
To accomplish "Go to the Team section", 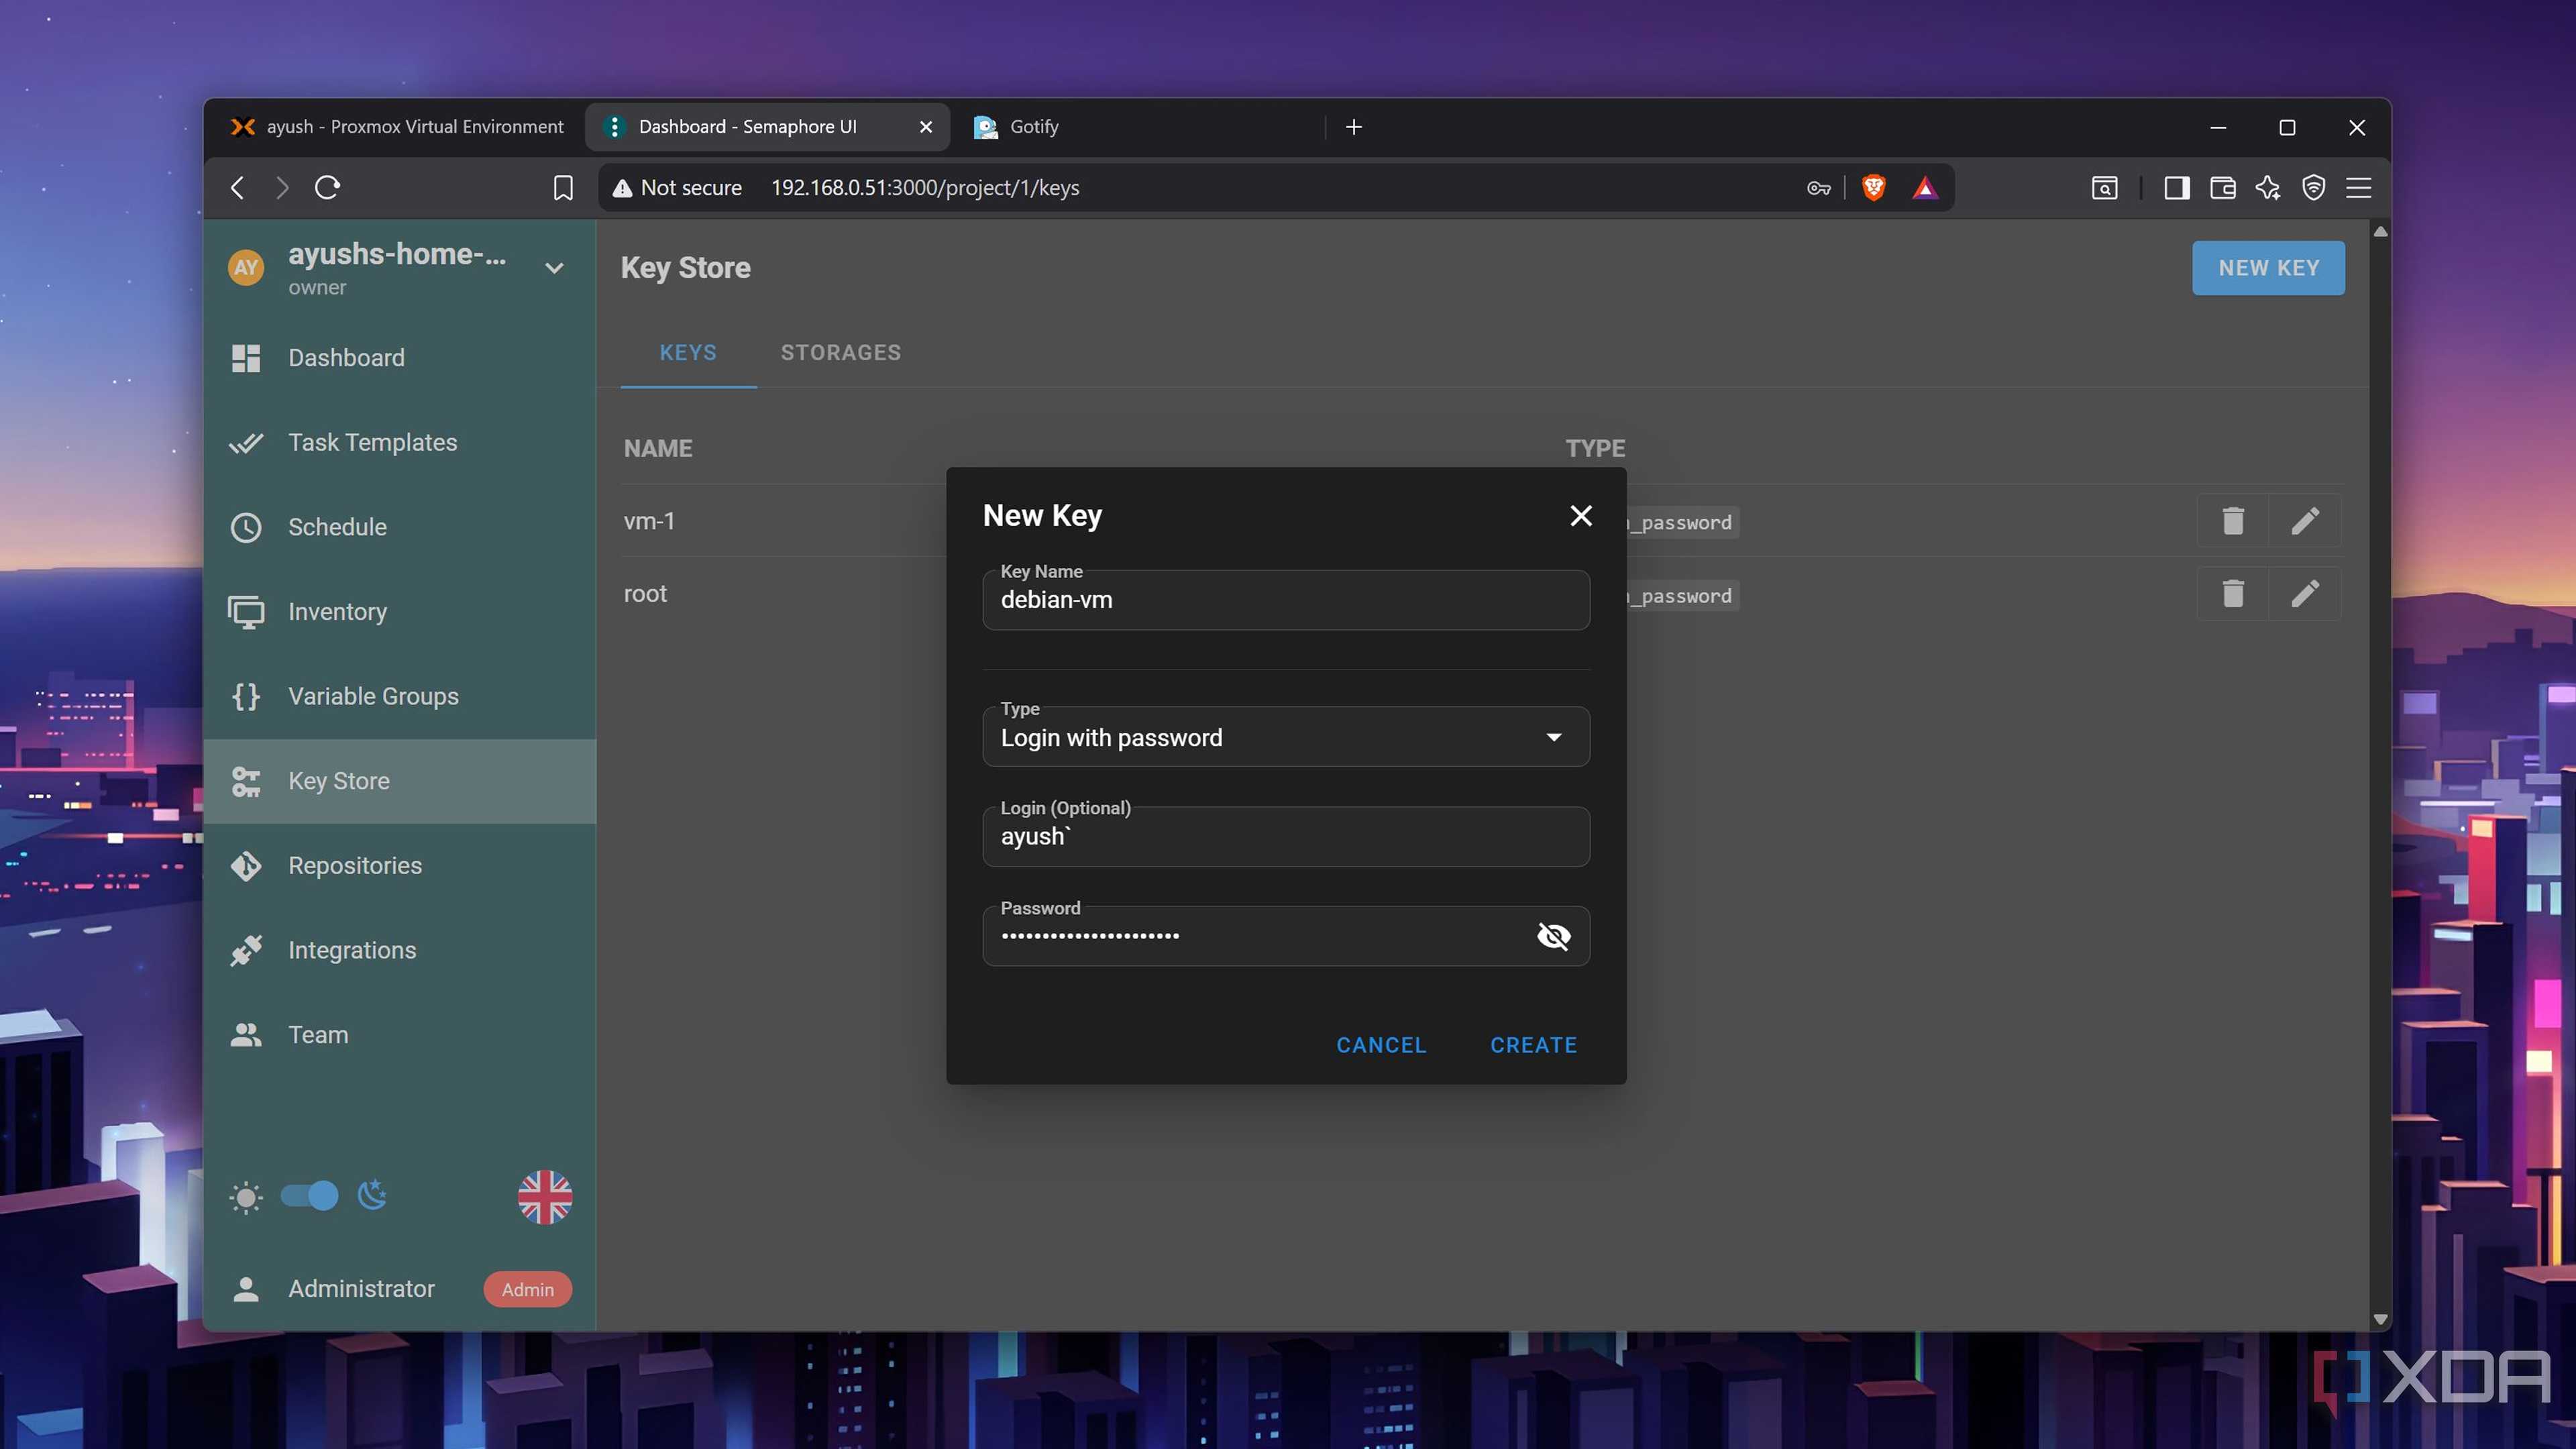I will point(399,1035).
